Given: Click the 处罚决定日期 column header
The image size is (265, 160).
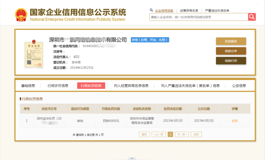Looking at the screenshot, I should (x=173, y=109).
